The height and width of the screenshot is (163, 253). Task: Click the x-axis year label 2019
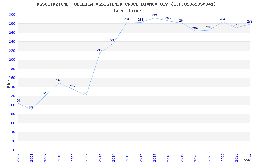coord(182,158)
